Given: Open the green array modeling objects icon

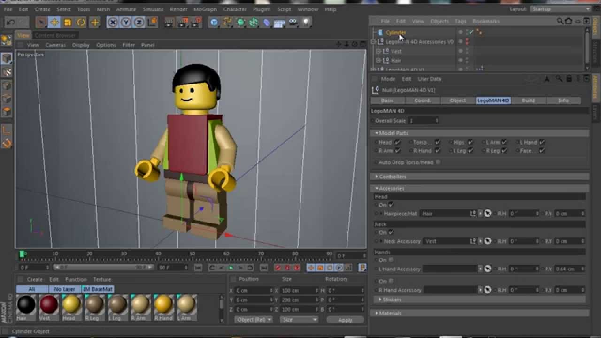Looking at the screenshot, I should 254,22.
